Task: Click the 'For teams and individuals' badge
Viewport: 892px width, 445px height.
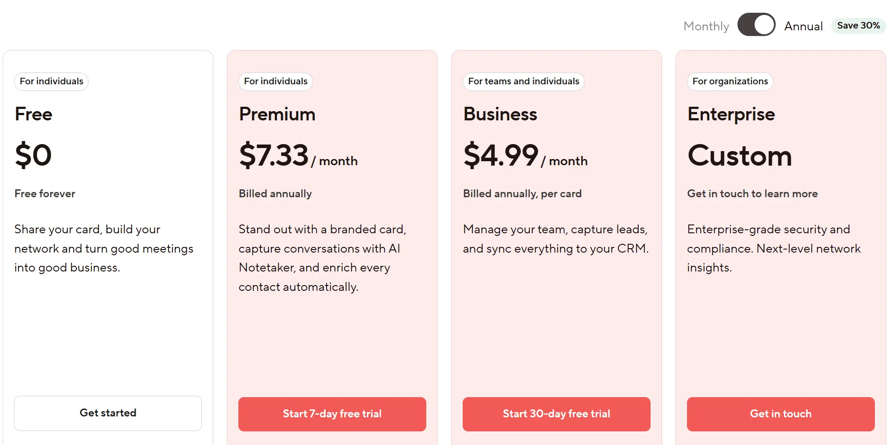Action: [523, 81]
